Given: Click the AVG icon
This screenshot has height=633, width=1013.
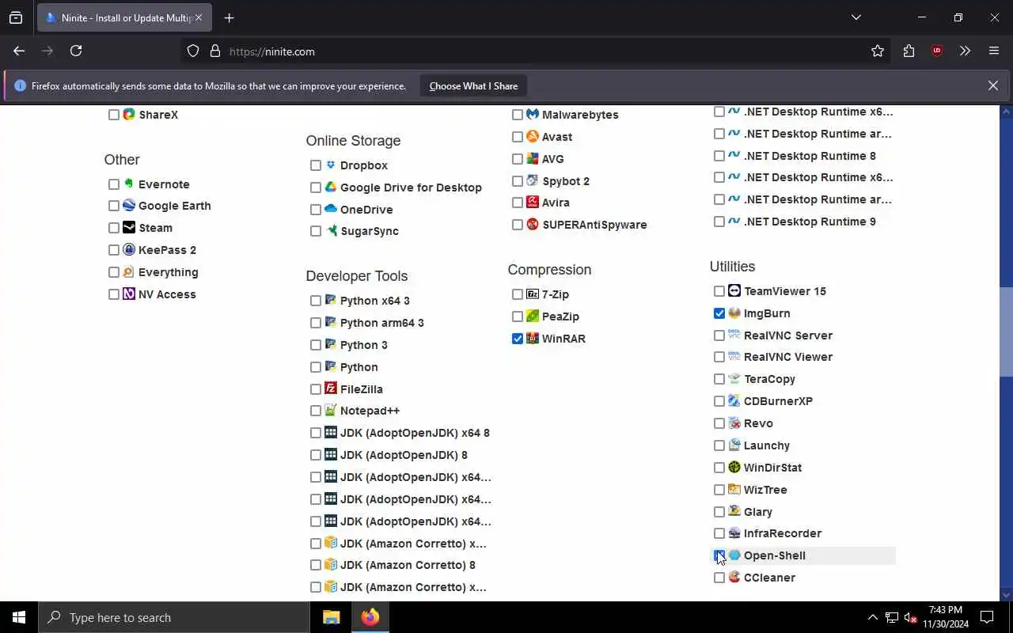Looking at the screenshot, I should pyautogui.click(x=533, y=159).
